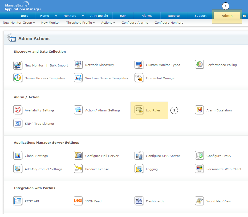Open the Availability Settings icon
Image resolution: width=248 pixels, height=217 pixels.
tap(18, 110)
